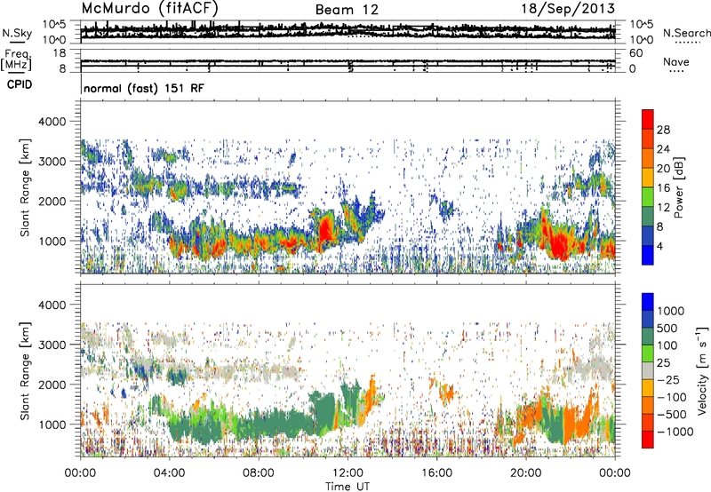Click the '500' velocity colorbar label
Image resolution: width=711 pixels, height=492 pixels.
point(667,329)
